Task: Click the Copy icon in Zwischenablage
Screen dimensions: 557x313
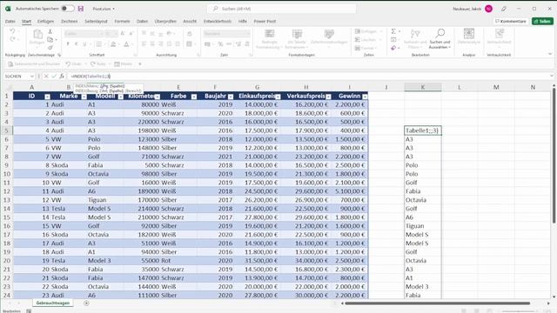Action: tap(50, 40)
